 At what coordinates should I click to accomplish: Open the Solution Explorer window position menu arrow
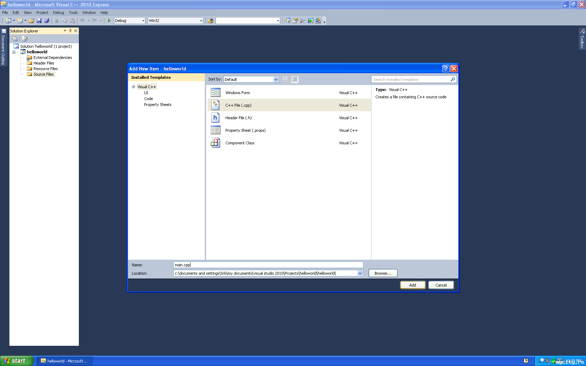(65, 31)
